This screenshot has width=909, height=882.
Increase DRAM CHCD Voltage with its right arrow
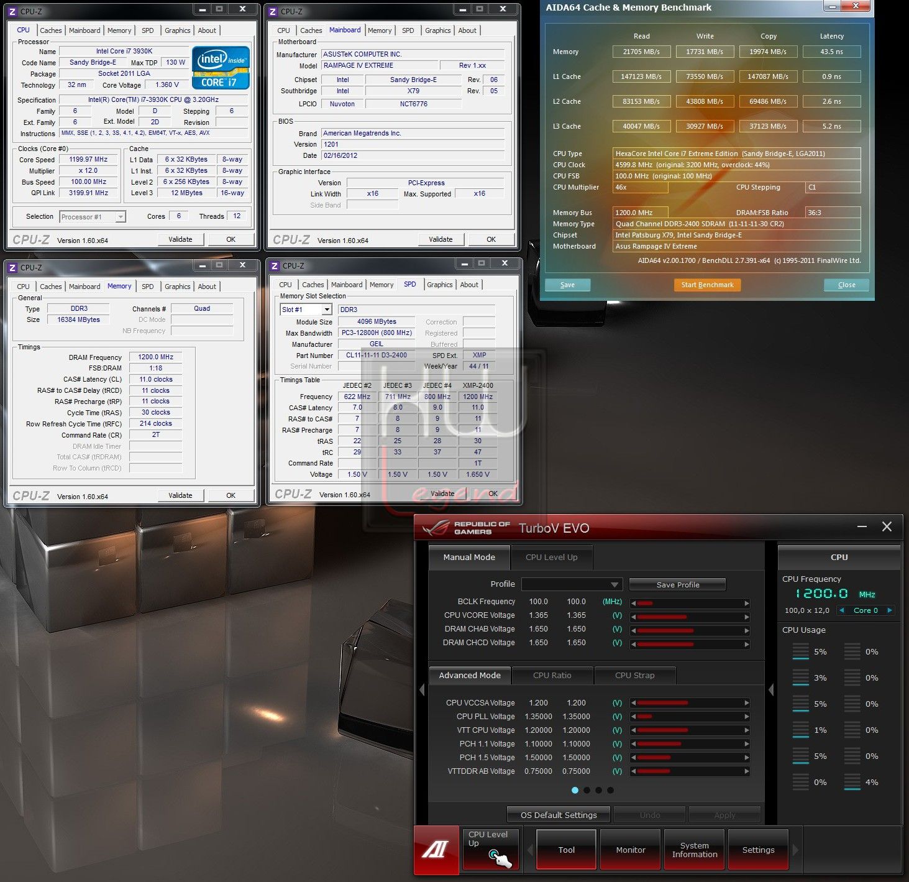coord(746,645)
